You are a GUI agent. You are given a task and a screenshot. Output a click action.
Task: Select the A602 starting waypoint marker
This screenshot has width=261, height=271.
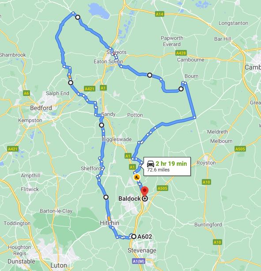point(134,237)
